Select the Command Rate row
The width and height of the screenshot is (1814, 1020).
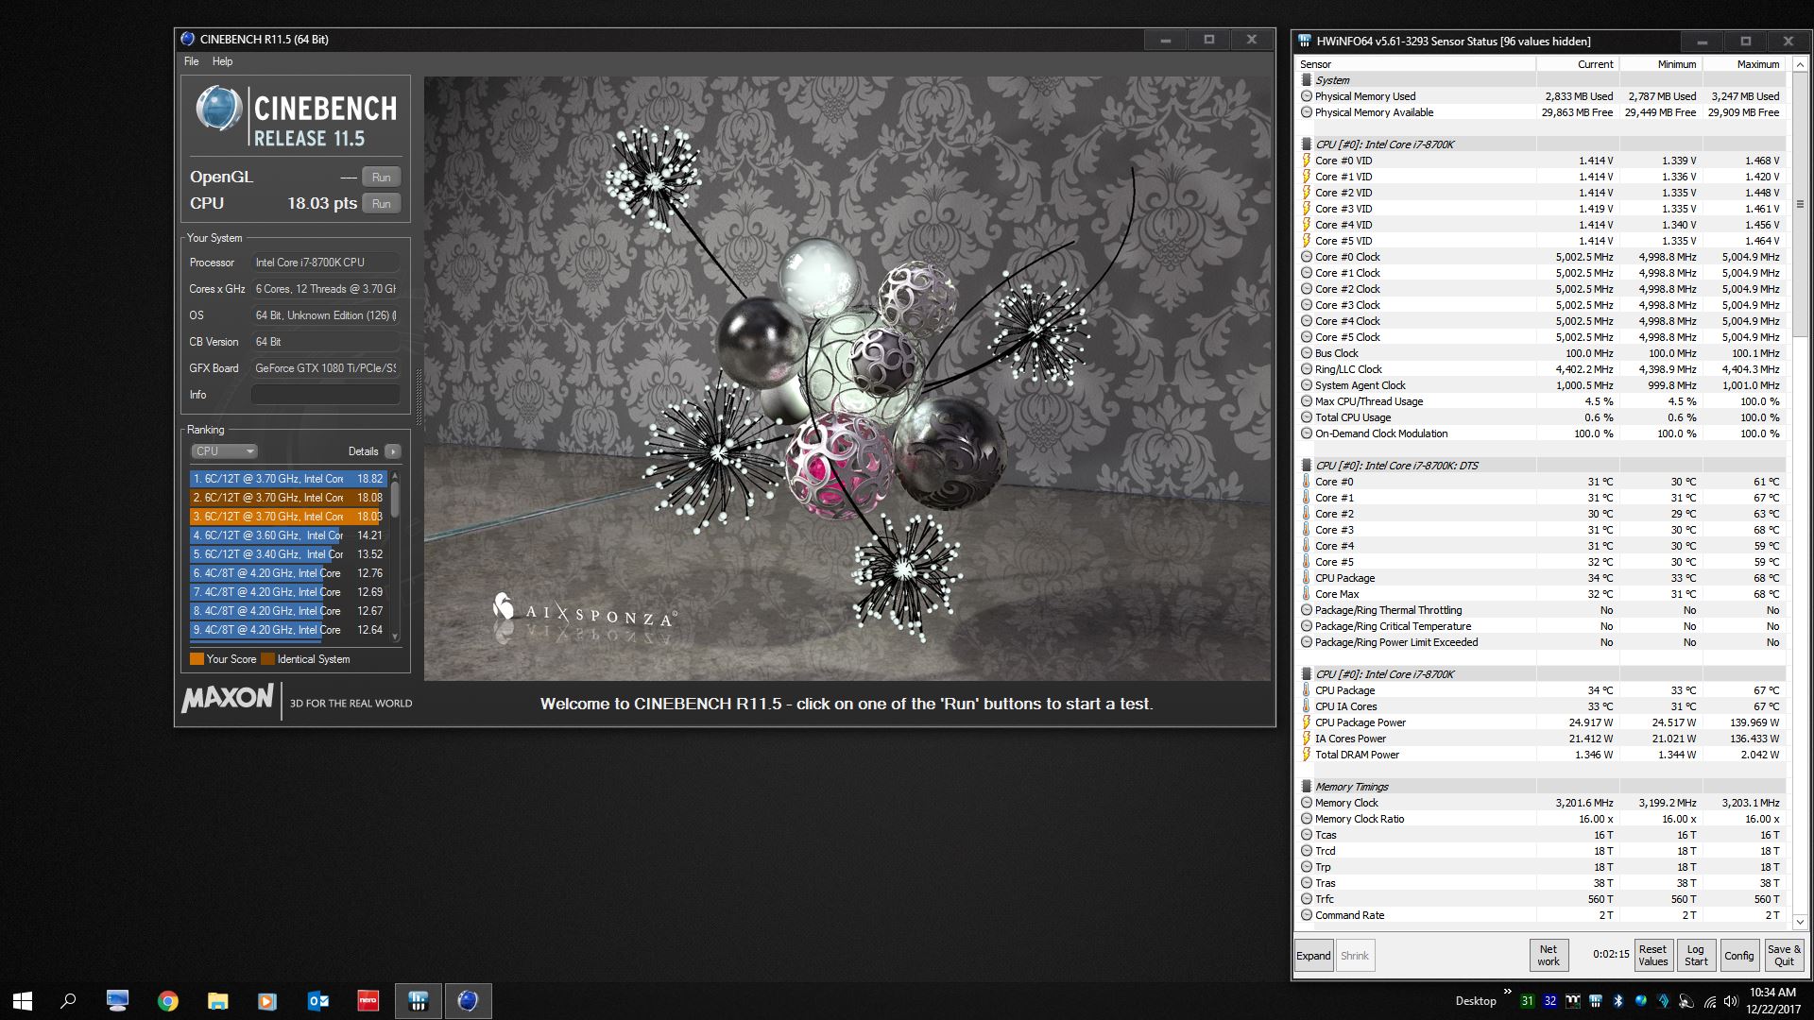(1542, 915)
